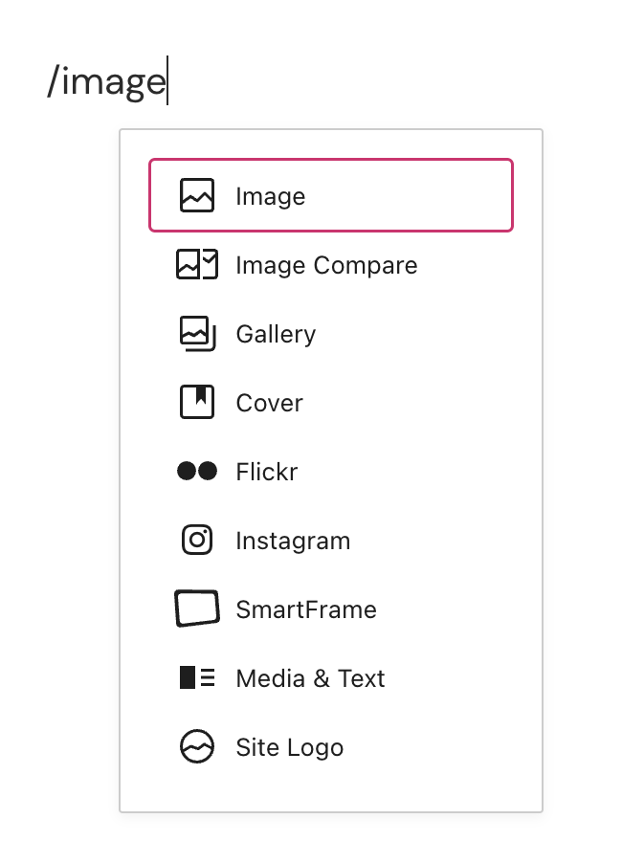Choose the Media & Text label
The image size is (622, 863).
click(x=310, y=678)
